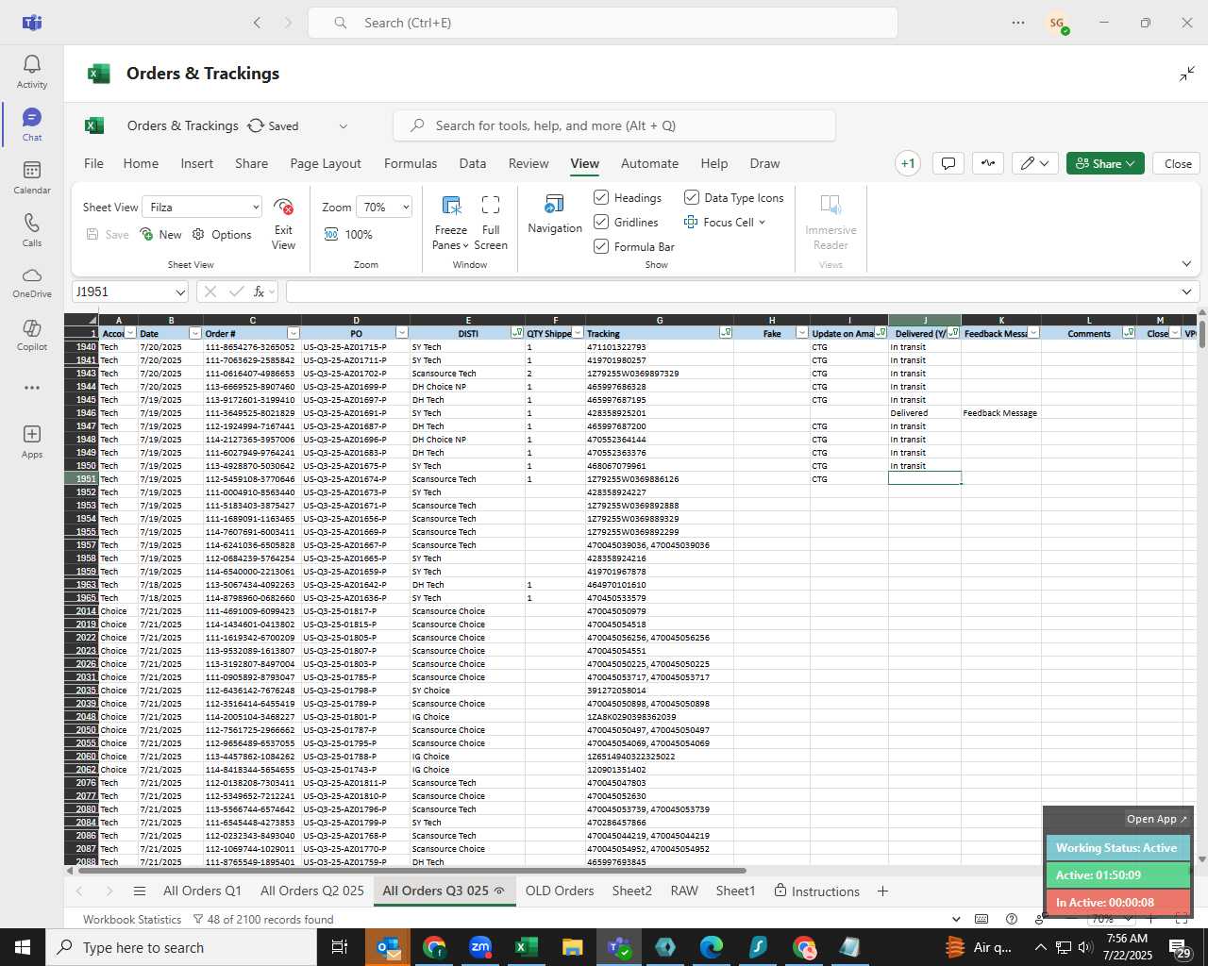Toggle the Formula Bar checkbox
Image resolution: width=1208 pixels, height=966 pixels.
pos(601,246)
